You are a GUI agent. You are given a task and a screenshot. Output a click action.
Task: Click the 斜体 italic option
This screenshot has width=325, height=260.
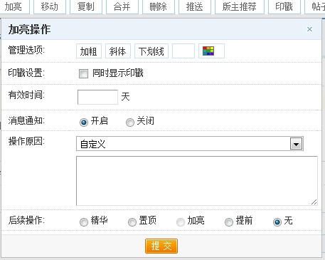coord(118,51)
